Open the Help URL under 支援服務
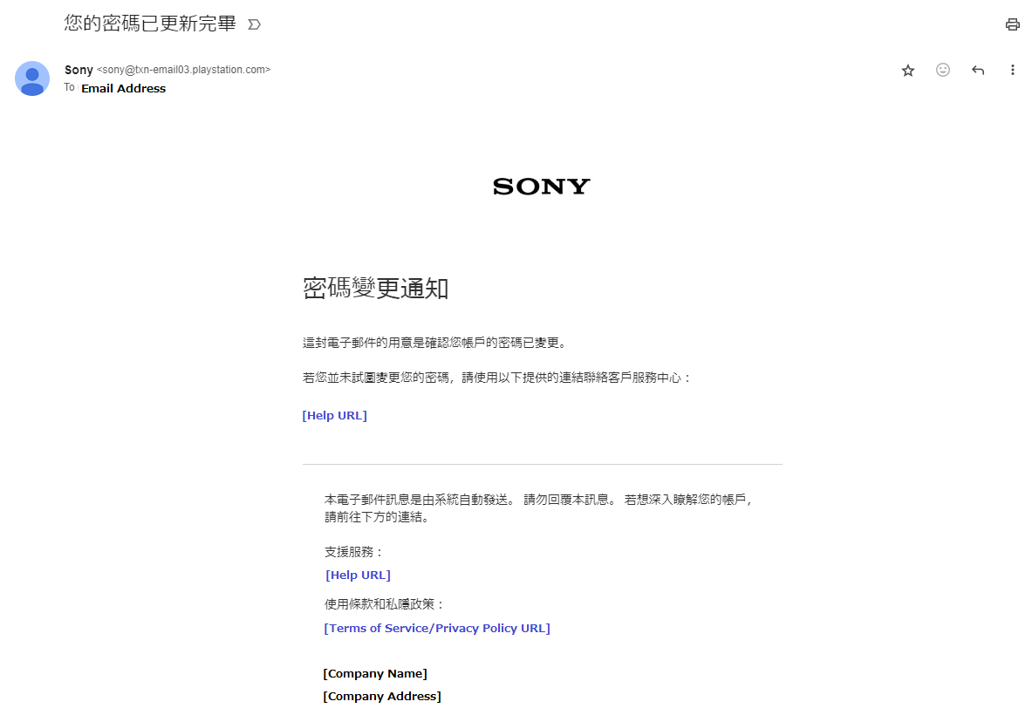This screenshot has width=1032, height=722. 358,575
